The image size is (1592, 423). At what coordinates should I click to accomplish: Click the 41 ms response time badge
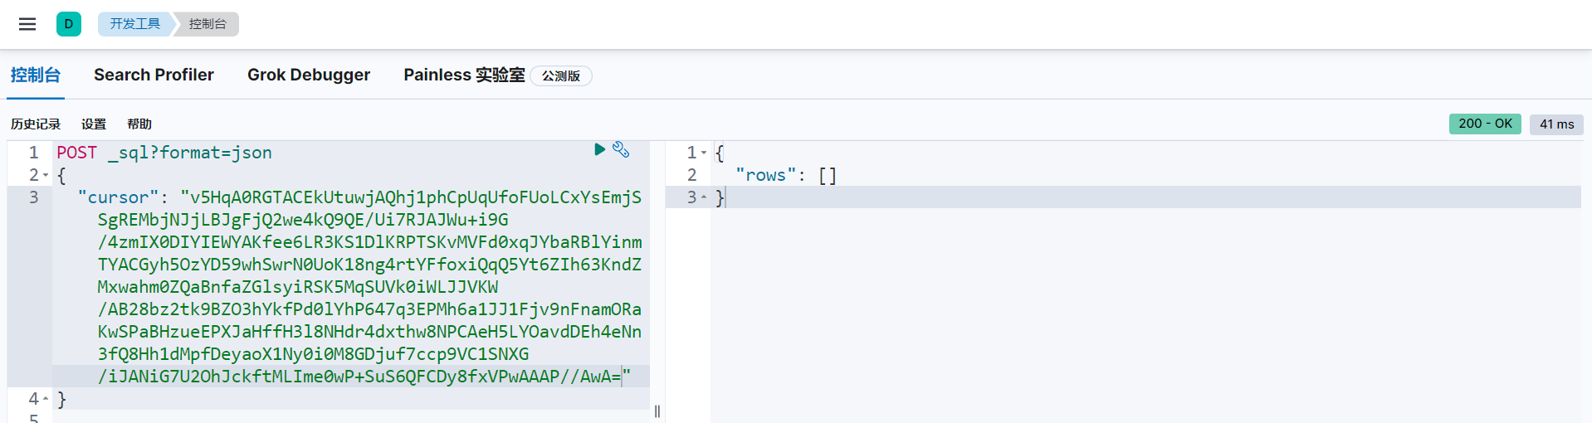(1556, 124)
